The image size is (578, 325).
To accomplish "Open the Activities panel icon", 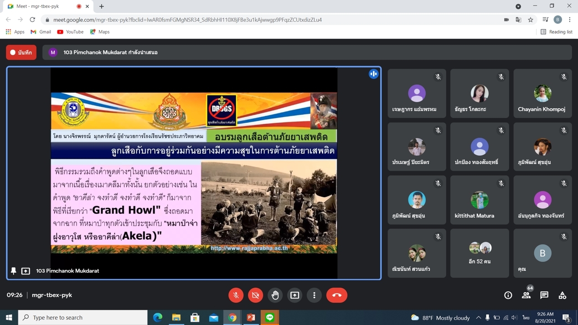I will pos(563,295).
